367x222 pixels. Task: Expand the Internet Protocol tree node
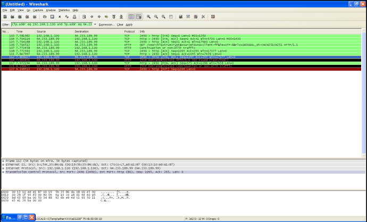tap(3, 168)
